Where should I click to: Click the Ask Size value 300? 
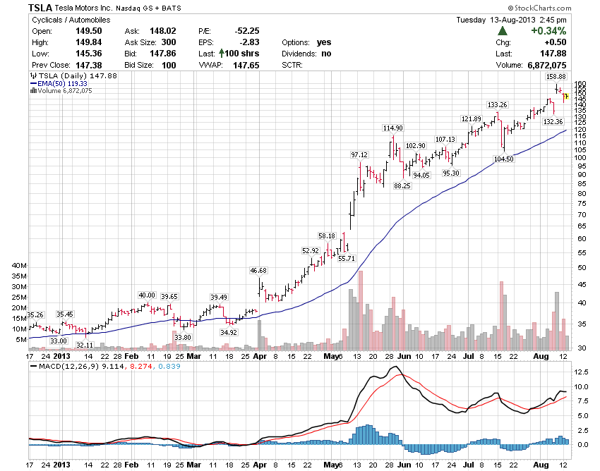[x=169, y=42]
